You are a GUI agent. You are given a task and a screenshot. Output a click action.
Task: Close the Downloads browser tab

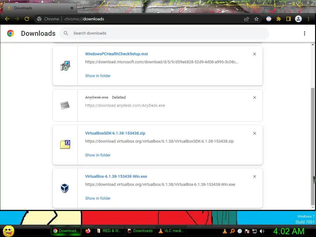pos(72,8)
